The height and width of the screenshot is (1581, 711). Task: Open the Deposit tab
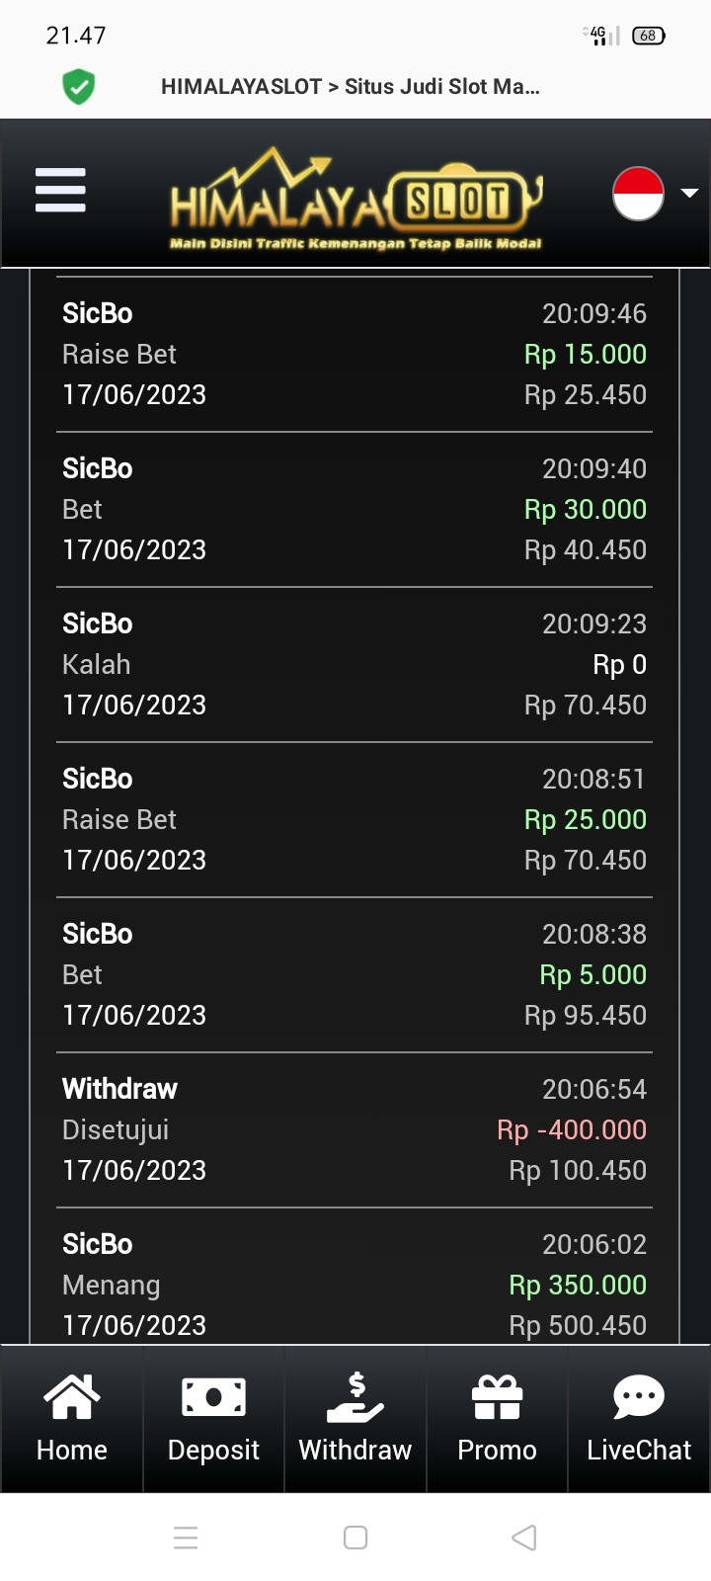(x=213, y=1418)
